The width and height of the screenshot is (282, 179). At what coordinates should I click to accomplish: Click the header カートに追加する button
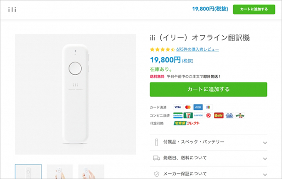click(254, 9)
